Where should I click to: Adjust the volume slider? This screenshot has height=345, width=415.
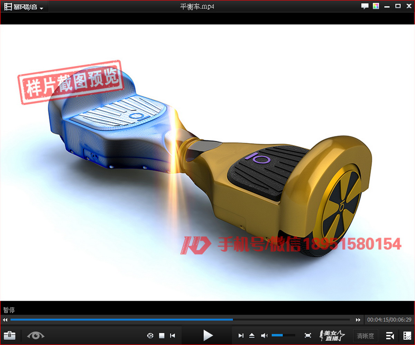283,335
